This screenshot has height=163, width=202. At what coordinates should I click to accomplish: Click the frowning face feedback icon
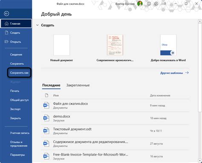(156, 4)
